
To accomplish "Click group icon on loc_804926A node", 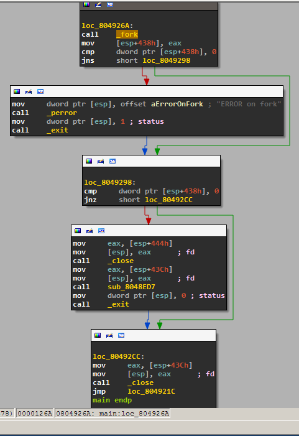I will 110,4.
